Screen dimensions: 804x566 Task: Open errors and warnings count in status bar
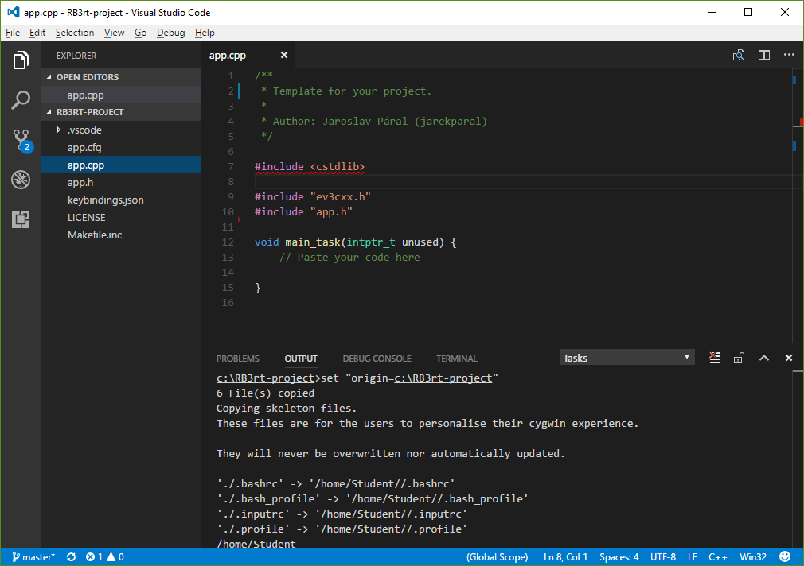pyautogui.click(x=105, y=556)
